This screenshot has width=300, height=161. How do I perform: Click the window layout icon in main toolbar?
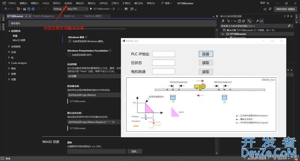click(x=132, y=9)
